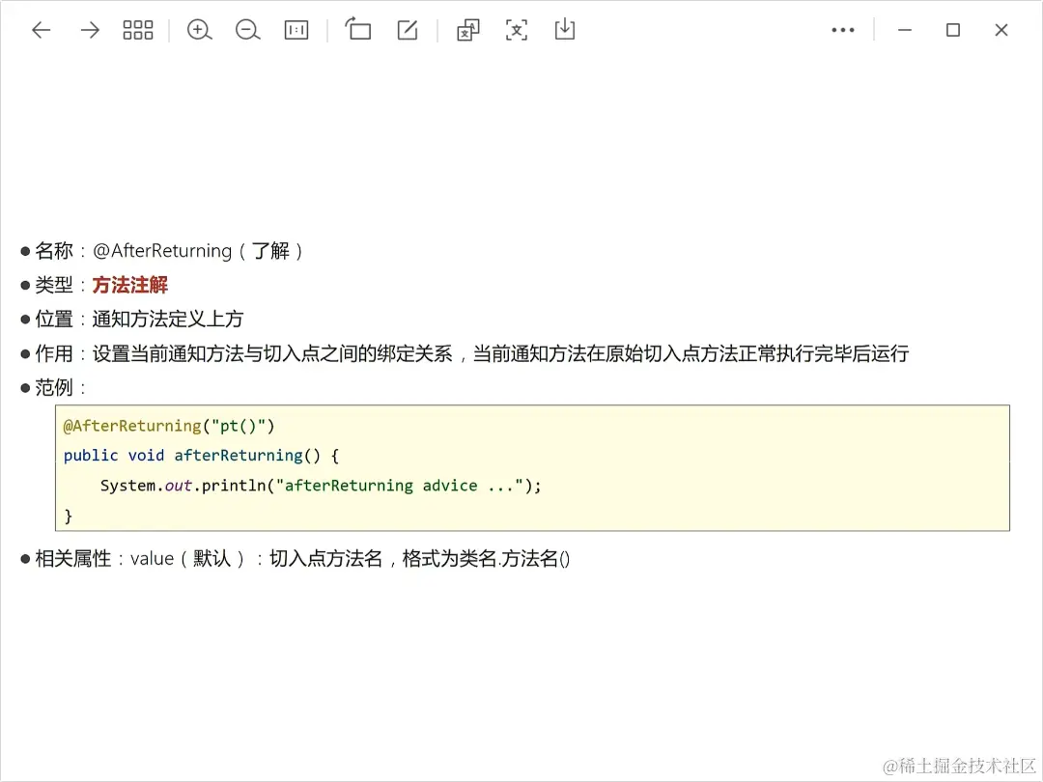The width and height of the screenshot is (1043, 782).
Task: Save the image with download icon
Action: click(x=565, y=29)
